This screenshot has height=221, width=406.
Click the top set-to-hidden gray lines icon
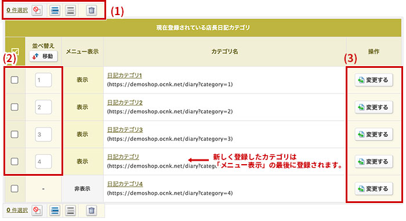click(x=70, y=10)
